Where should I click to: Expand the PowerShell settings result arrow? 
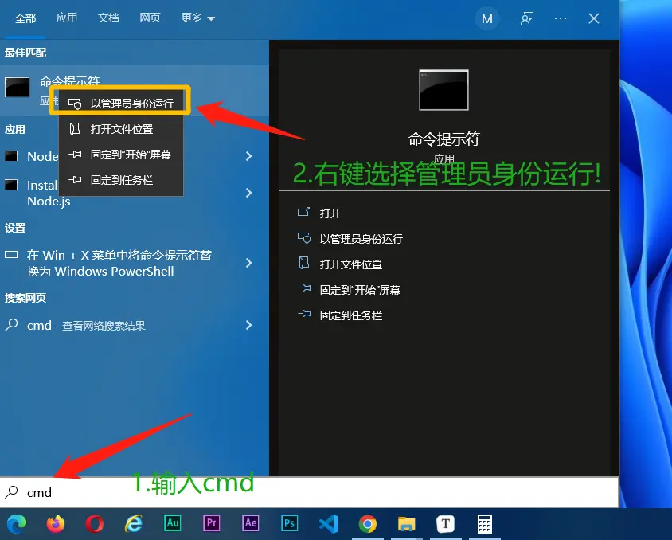(248, 263)
